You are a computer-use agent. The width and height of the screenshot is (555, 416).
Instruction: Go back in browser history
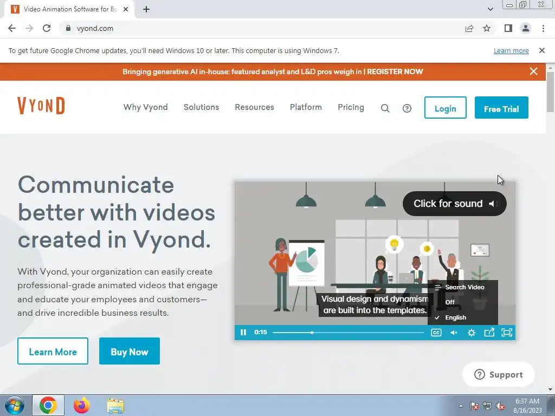(x=12, y=28)
